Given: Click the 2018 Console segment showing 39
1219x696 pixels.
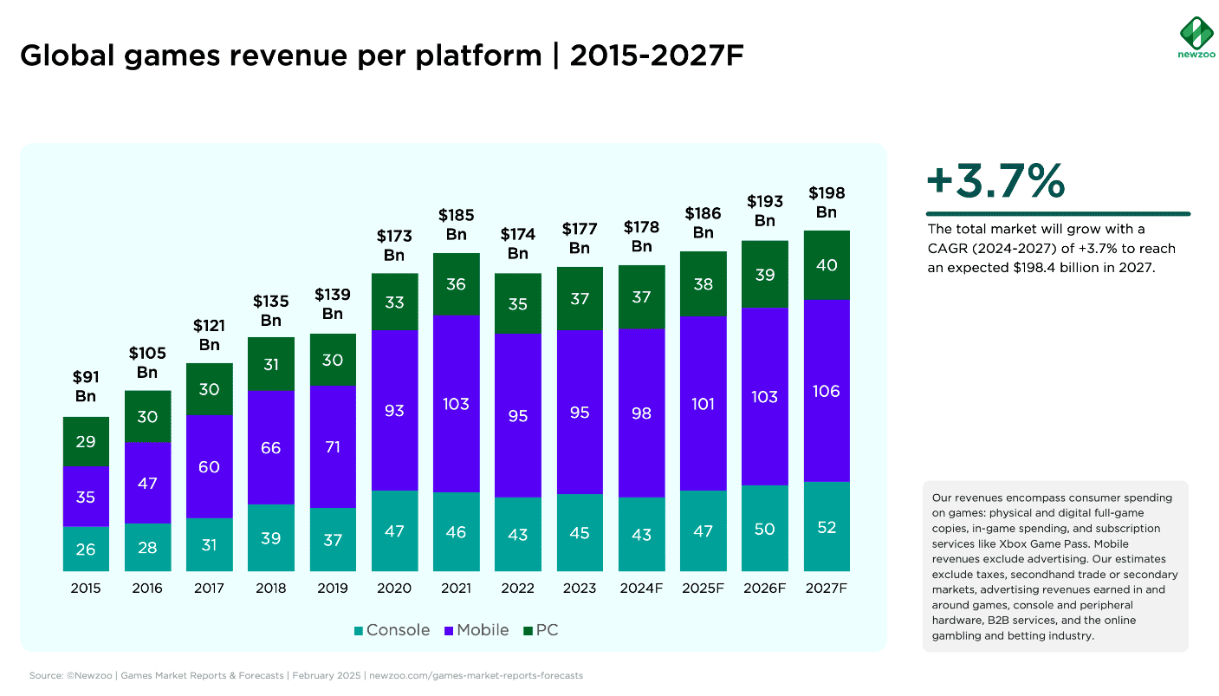Looking at the screenshot, I should point(271,538).
